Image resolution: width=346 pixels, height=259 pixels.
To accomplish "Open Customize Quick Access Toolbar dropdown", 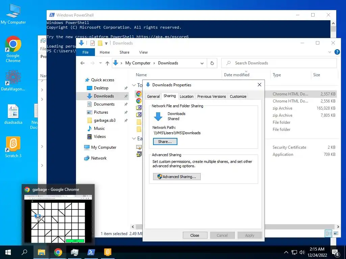I will [106, 44].
